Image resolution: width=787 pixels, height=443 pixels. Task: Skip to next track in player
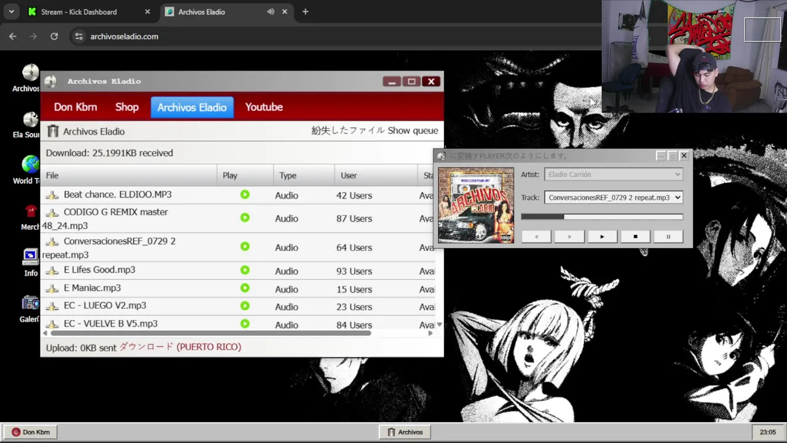pos(569,236)
